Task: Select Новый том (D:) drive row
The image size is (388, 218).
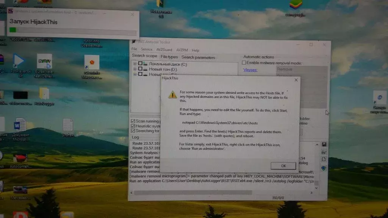Action: pyautogui.click(x=163, y=70)
